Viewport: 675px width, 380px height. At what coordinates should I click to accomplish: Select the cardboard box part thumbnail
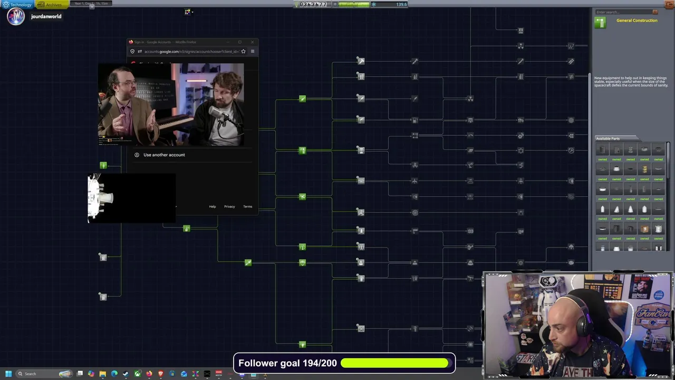point(644,229)
